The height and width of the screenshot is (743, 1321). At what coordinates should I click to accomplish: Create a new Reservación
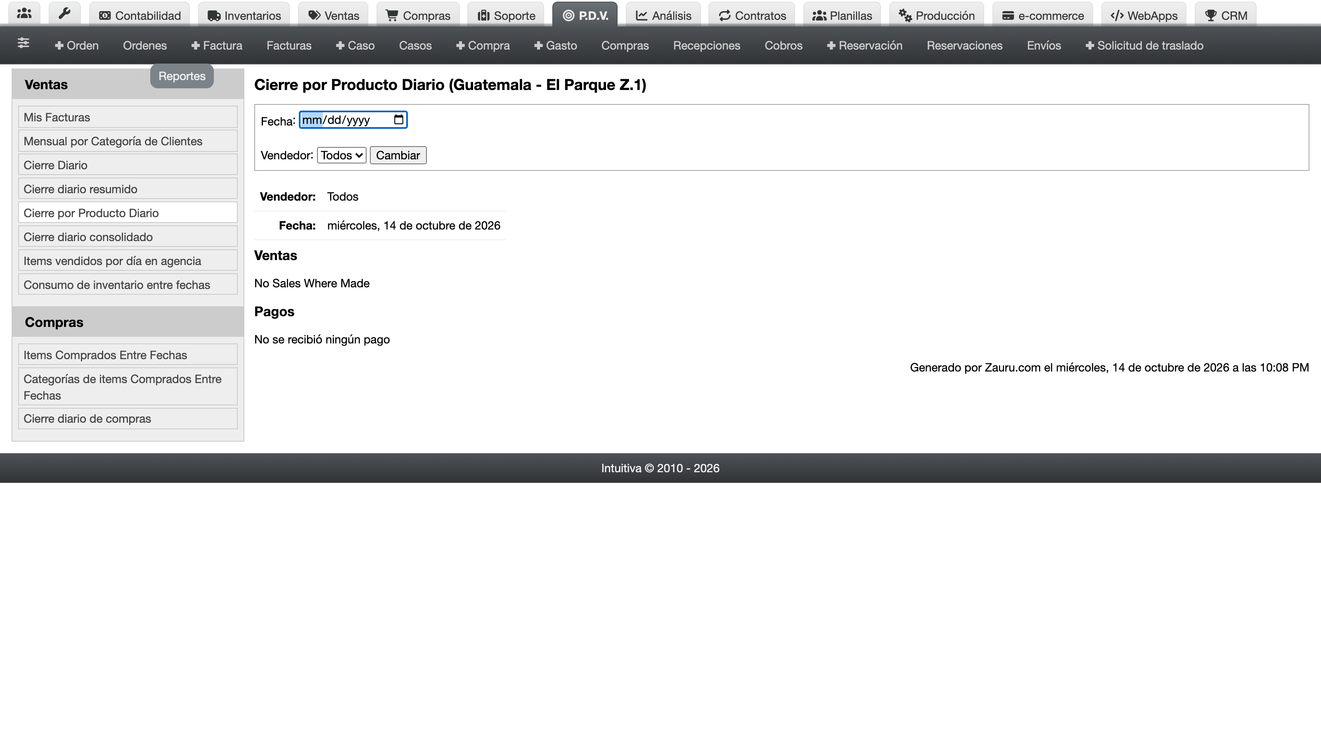pos(864,46)
